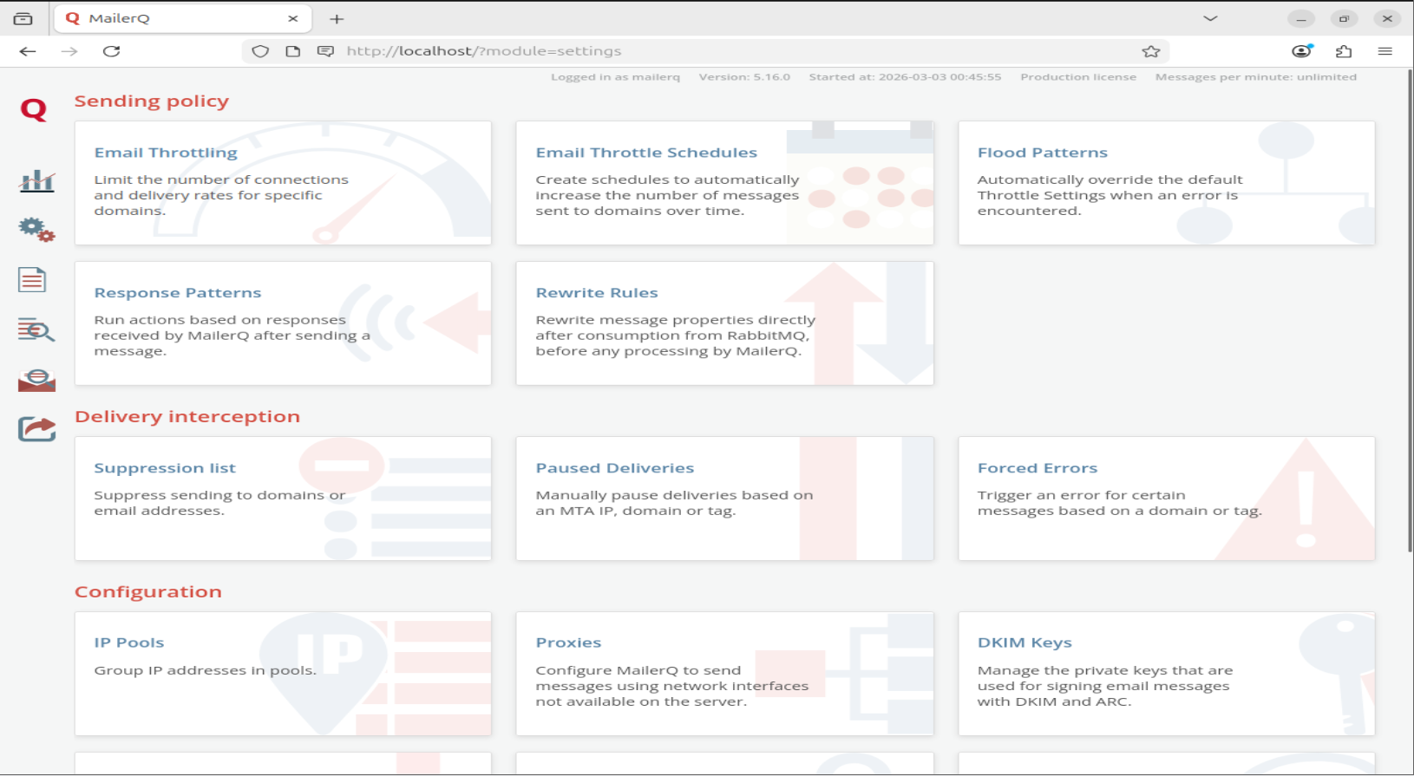Reload the page with refresh icon
The image size is (1414, 776).
coord(111,51)
